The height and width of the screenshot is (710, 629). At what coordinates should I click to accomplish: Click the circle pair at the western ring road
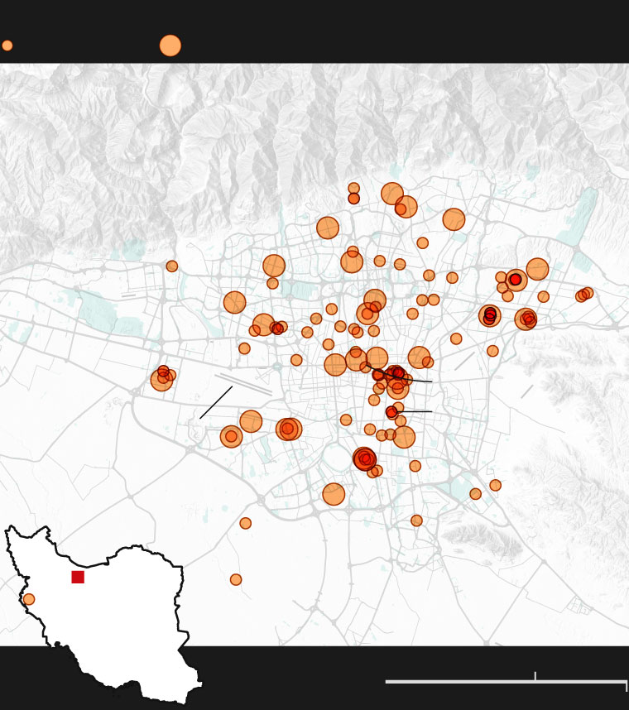pos(163,377)
